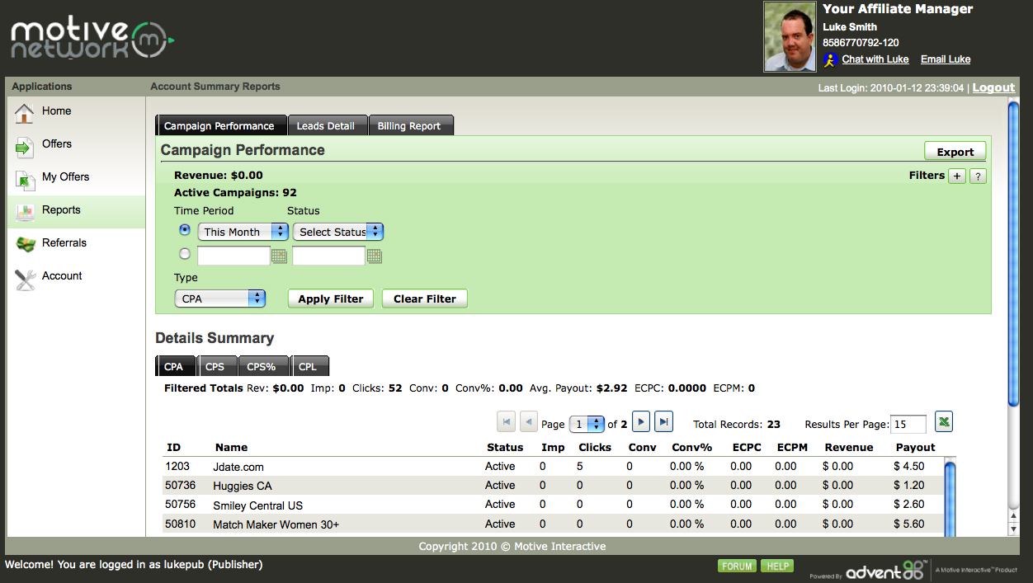Go to previous page of results

point(529,422)
